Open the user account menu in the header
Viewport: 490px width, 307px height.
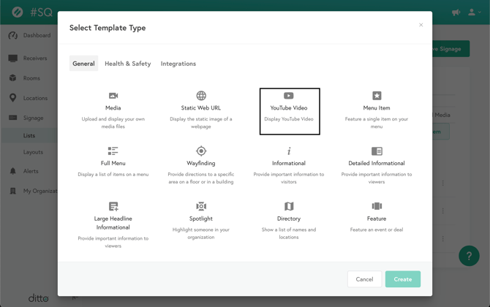tap(473, 12)
